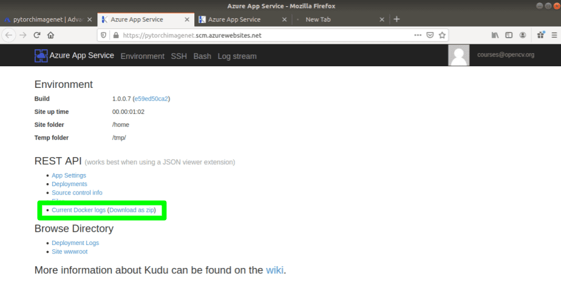Click the Temp folder value /tmp/
Viewport: 561px width, 285px height.
pyautogui.click(x=119, y=138)
